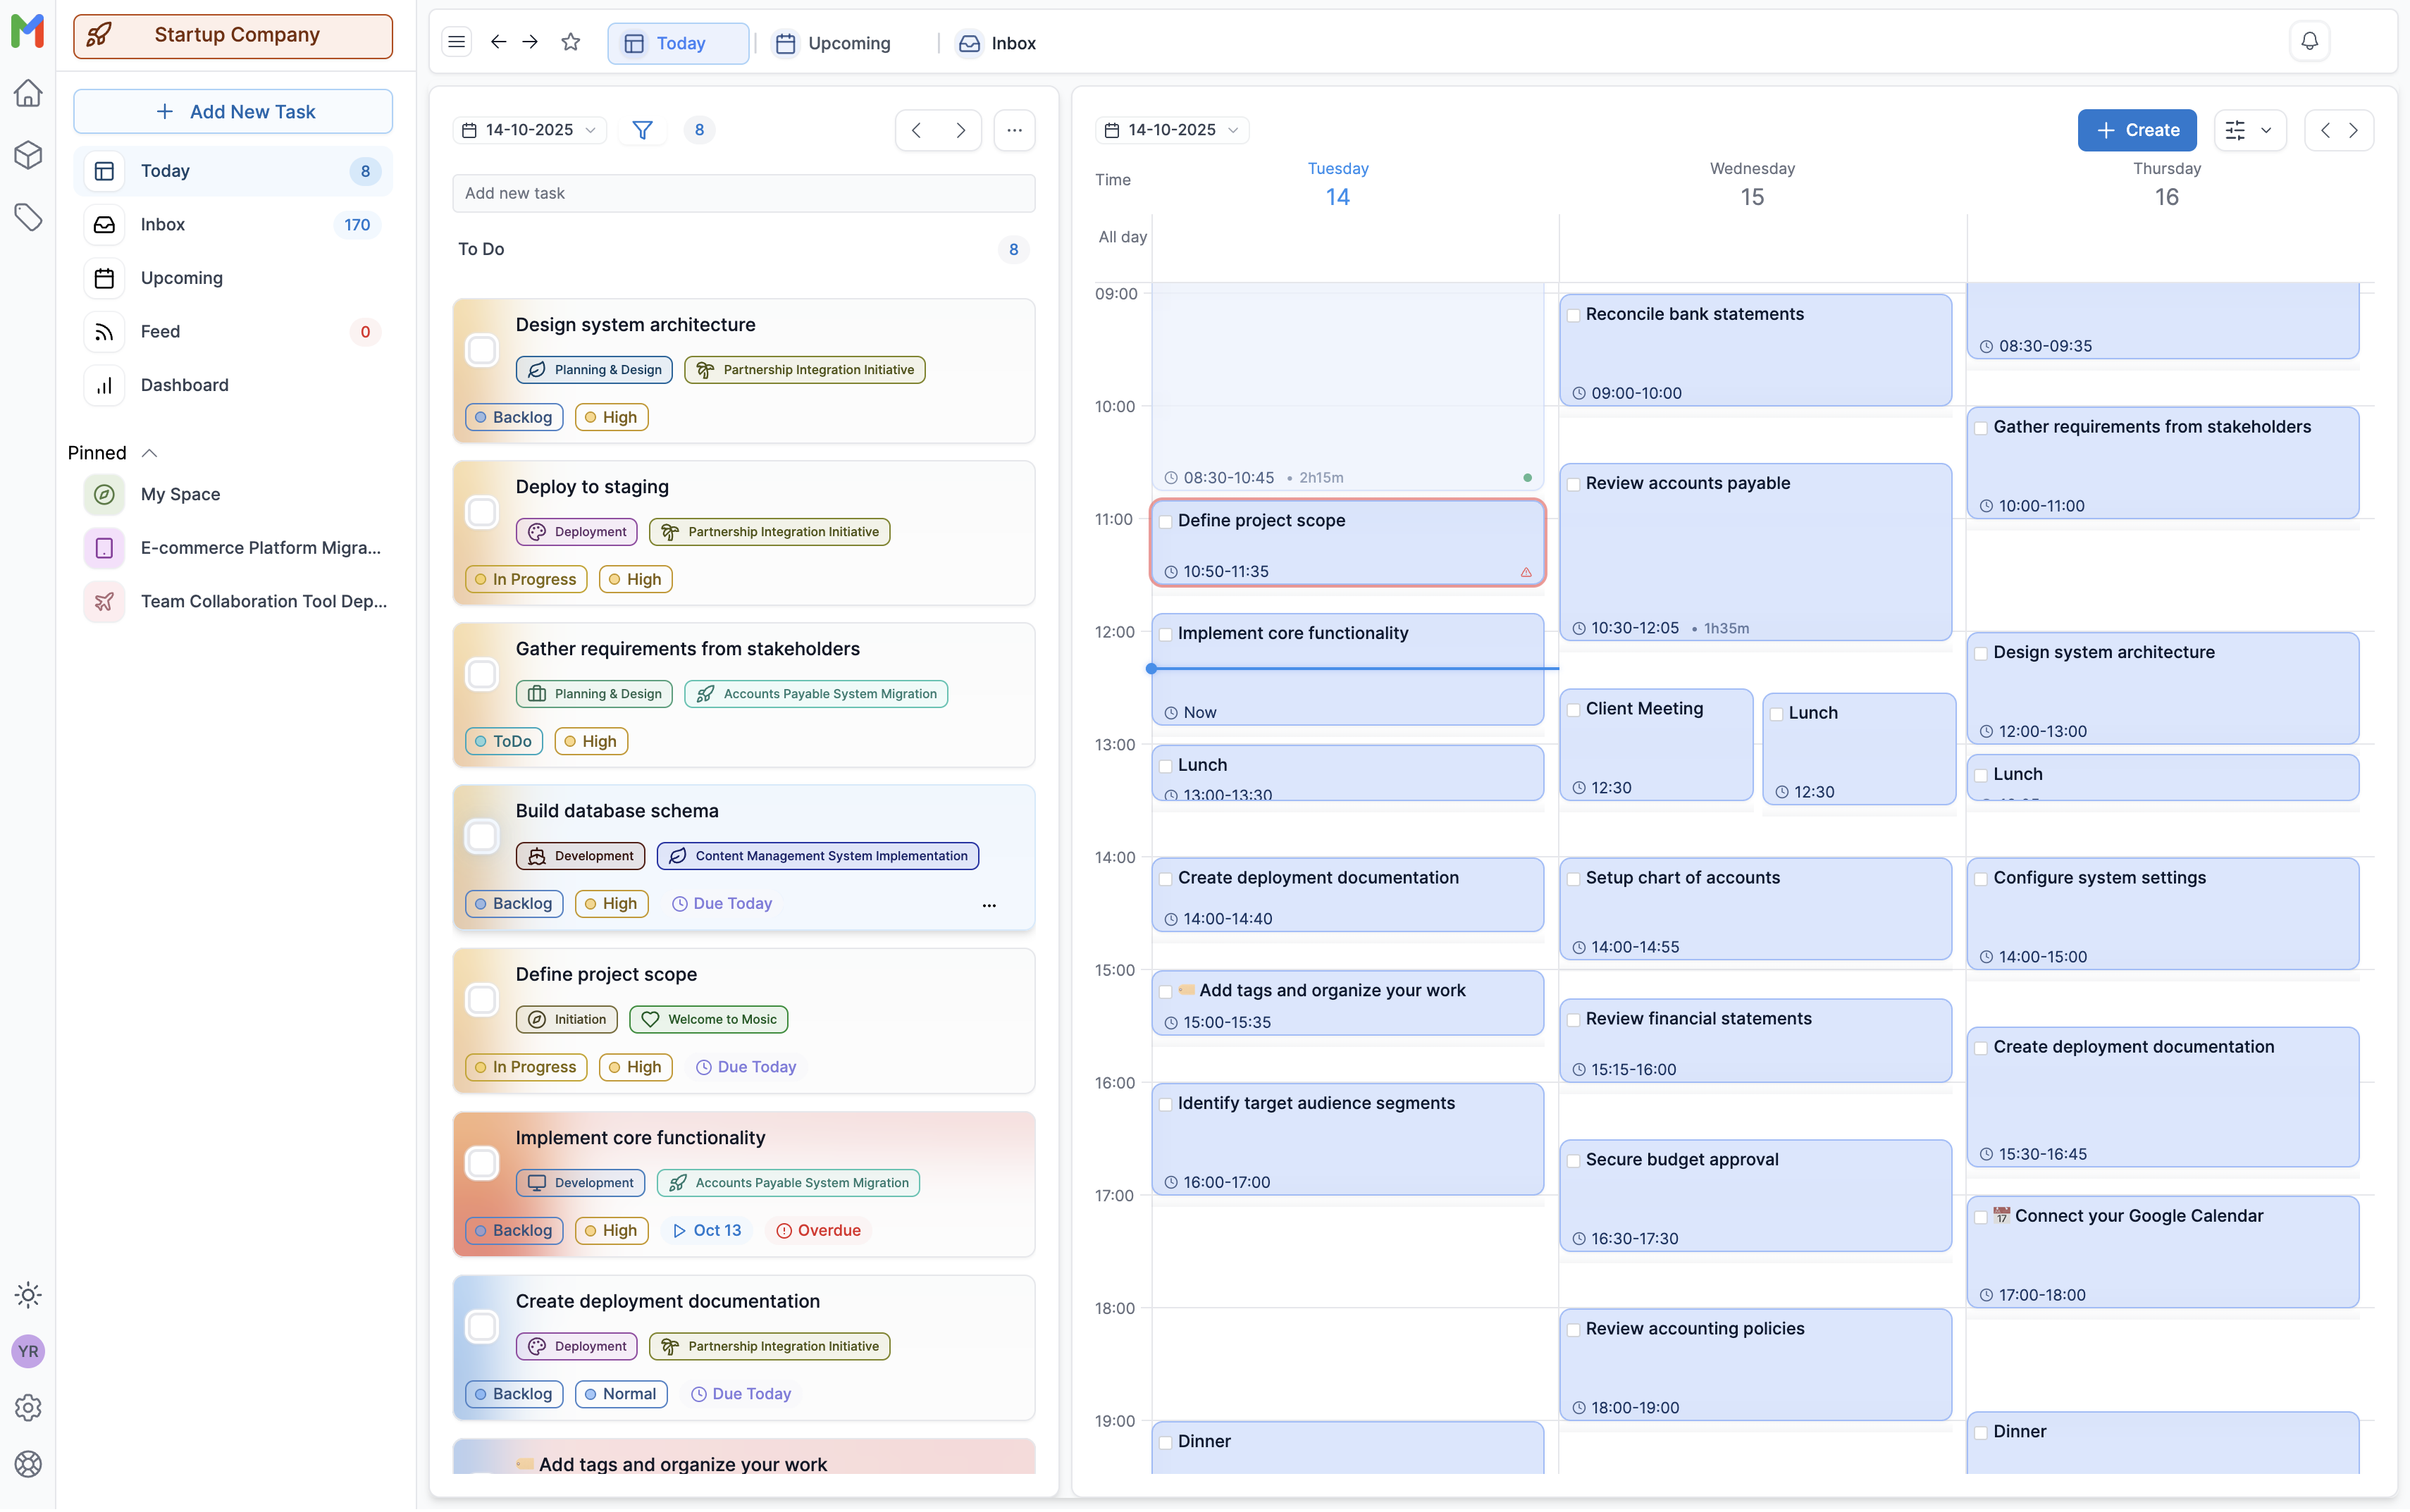Open the help lifebuoy icon
This screenshot has width=2410, height=1512.
(x=28, y=1464)
